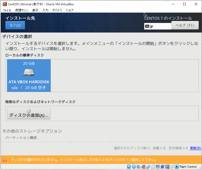The height and width of the screenshot is (170, 202).
Task: Click the 更新(R) link
Action: click(195, 148)
